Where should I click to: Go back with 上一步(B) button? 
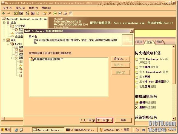click(x=88, y=120)
